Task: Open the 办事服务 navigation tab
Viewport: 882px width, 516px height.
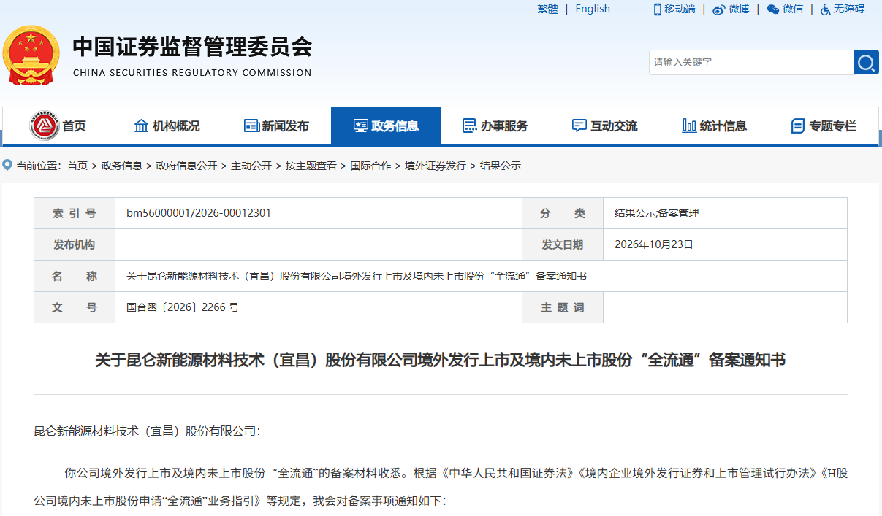Action: point(495,126)
